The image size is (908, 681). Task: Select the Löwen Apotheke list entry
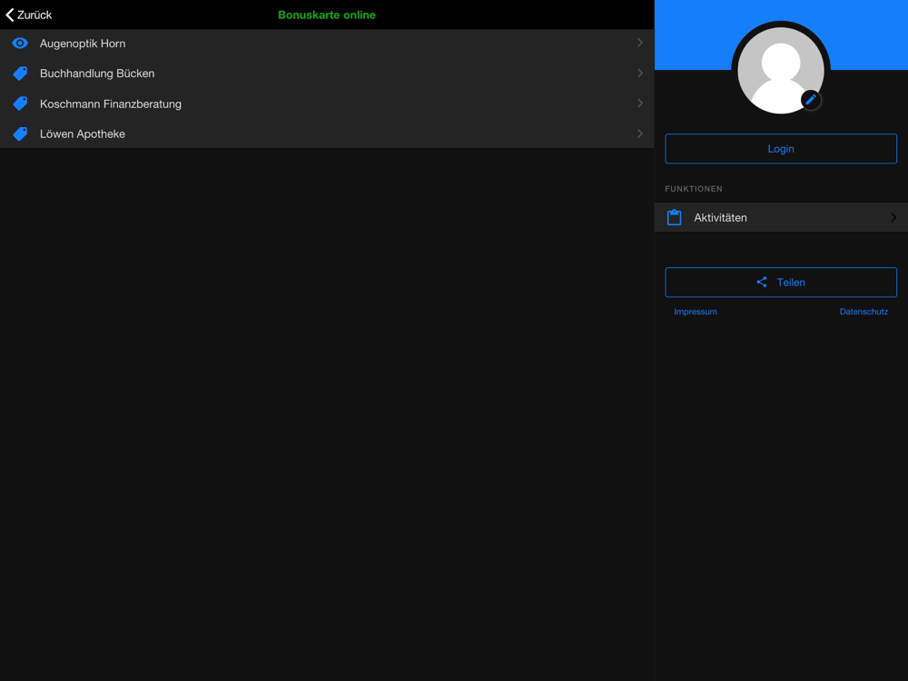327,133
